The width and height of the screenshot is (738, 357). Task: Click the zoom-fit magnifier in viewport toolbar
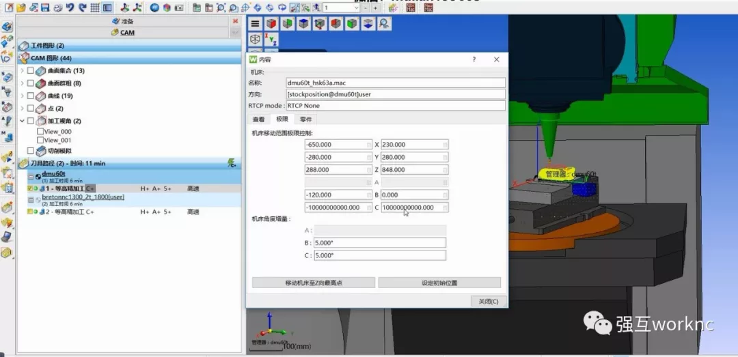coord(384,23)
